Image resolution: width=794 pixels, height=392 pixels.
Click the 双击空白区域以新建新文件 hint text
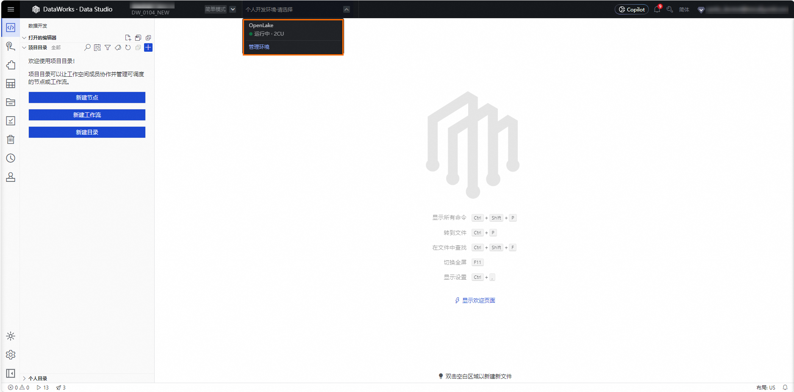478,376
